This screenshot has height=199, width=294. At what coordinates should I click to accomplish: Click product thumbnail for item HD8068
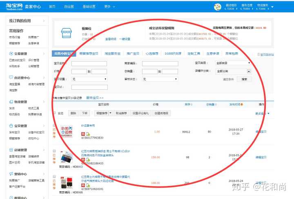[x=67, y=183]
